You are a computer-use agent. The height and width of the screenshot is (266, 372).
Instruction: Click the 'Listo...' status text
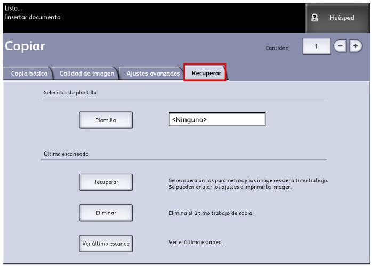coord(13,9)
